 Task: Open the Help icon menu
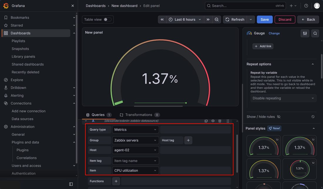point(306,6)
